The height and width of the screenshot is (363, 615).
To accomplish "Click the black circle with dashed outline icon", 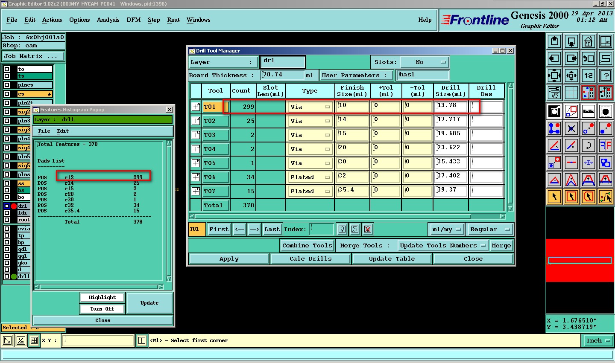I will 606,112.
